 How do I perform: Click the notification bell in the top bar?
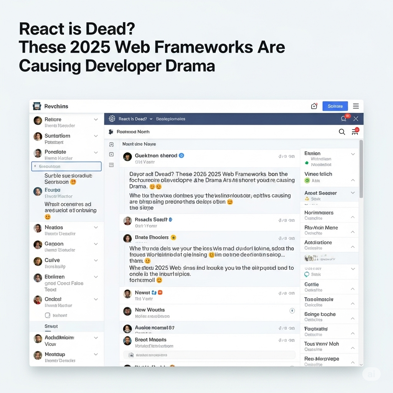pyautogui.click(x=314, y=106)
